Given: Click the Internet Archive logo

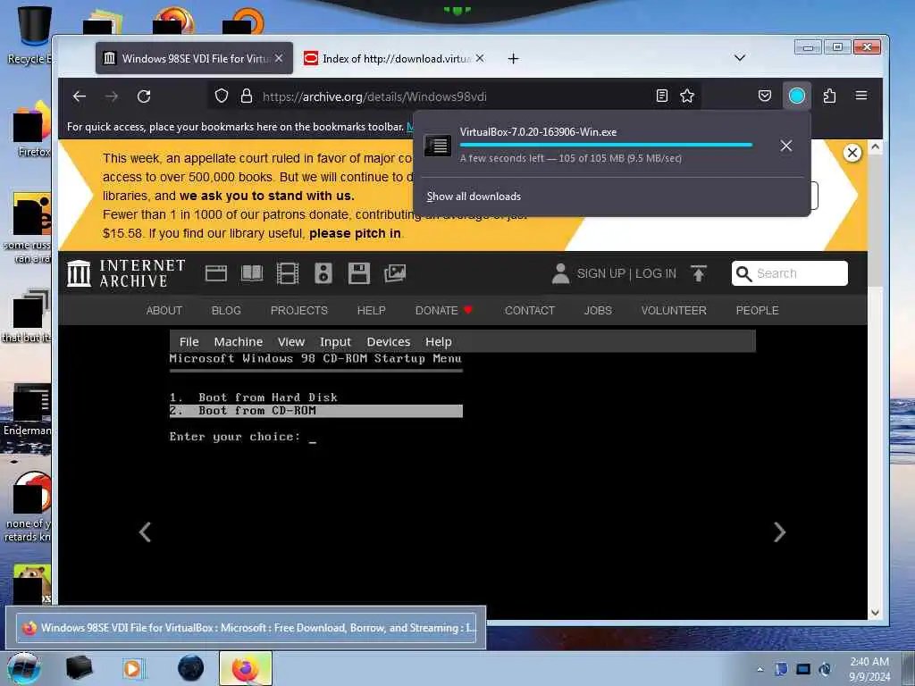Looking at the screenshot, I should (x=126, y=273).
